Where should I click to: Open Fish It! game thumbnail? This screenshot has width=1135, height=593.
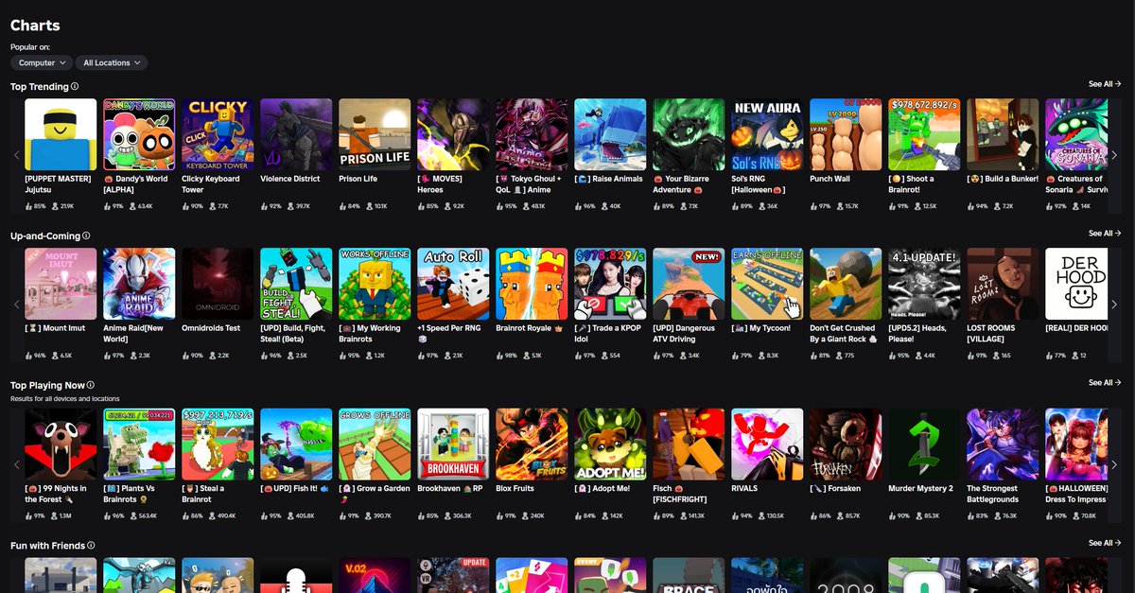[x=296, y=445]
